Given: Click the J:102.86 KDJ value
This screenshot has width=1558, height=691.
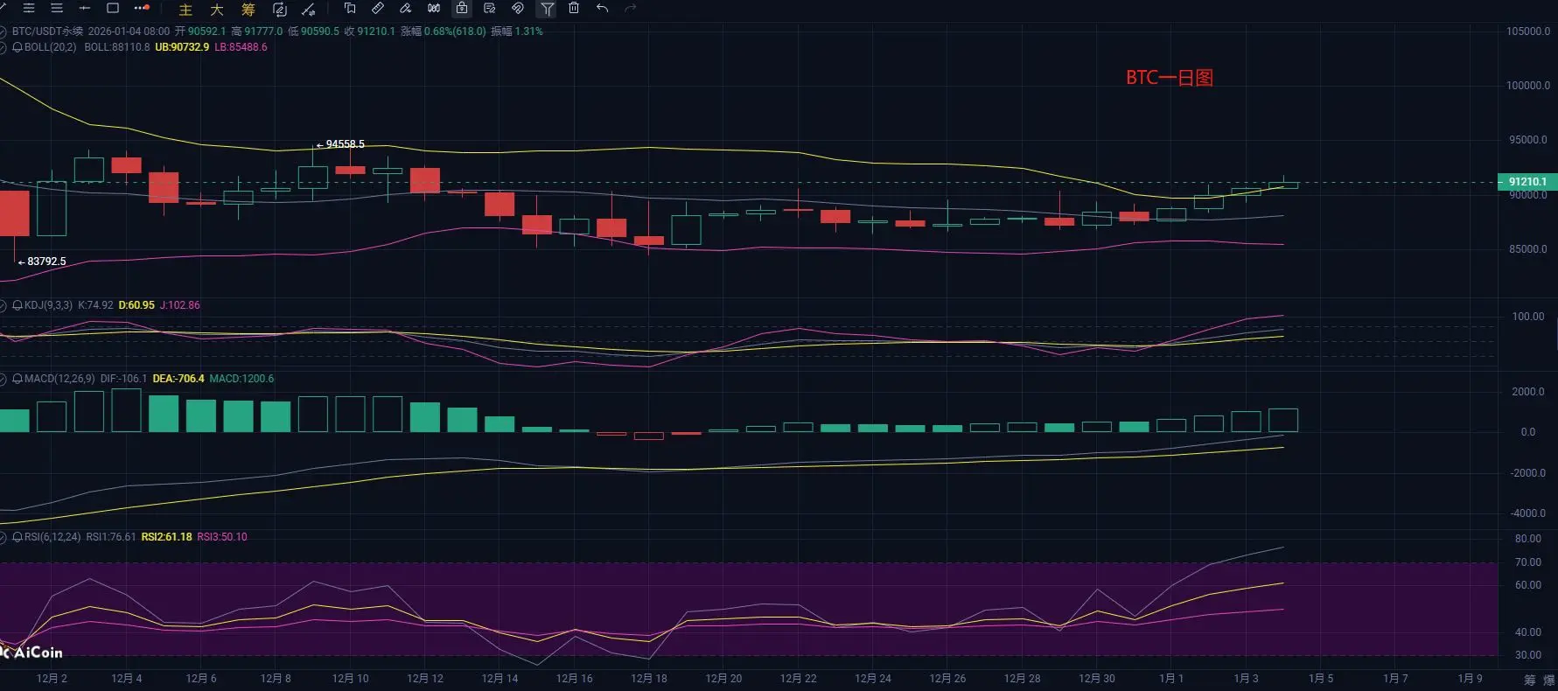Looking at the screenshot, I should point(179,305).
